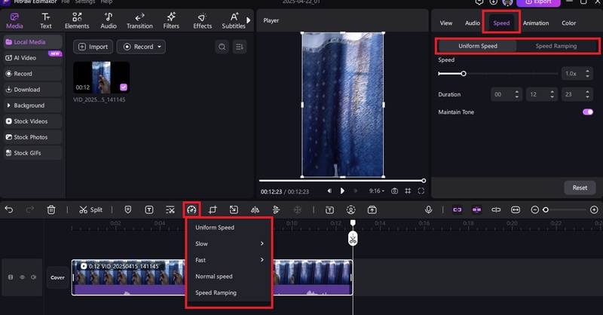
Task: Take a snapshot with camera icon
Action: pyautogui.click(x=394, y=191)
